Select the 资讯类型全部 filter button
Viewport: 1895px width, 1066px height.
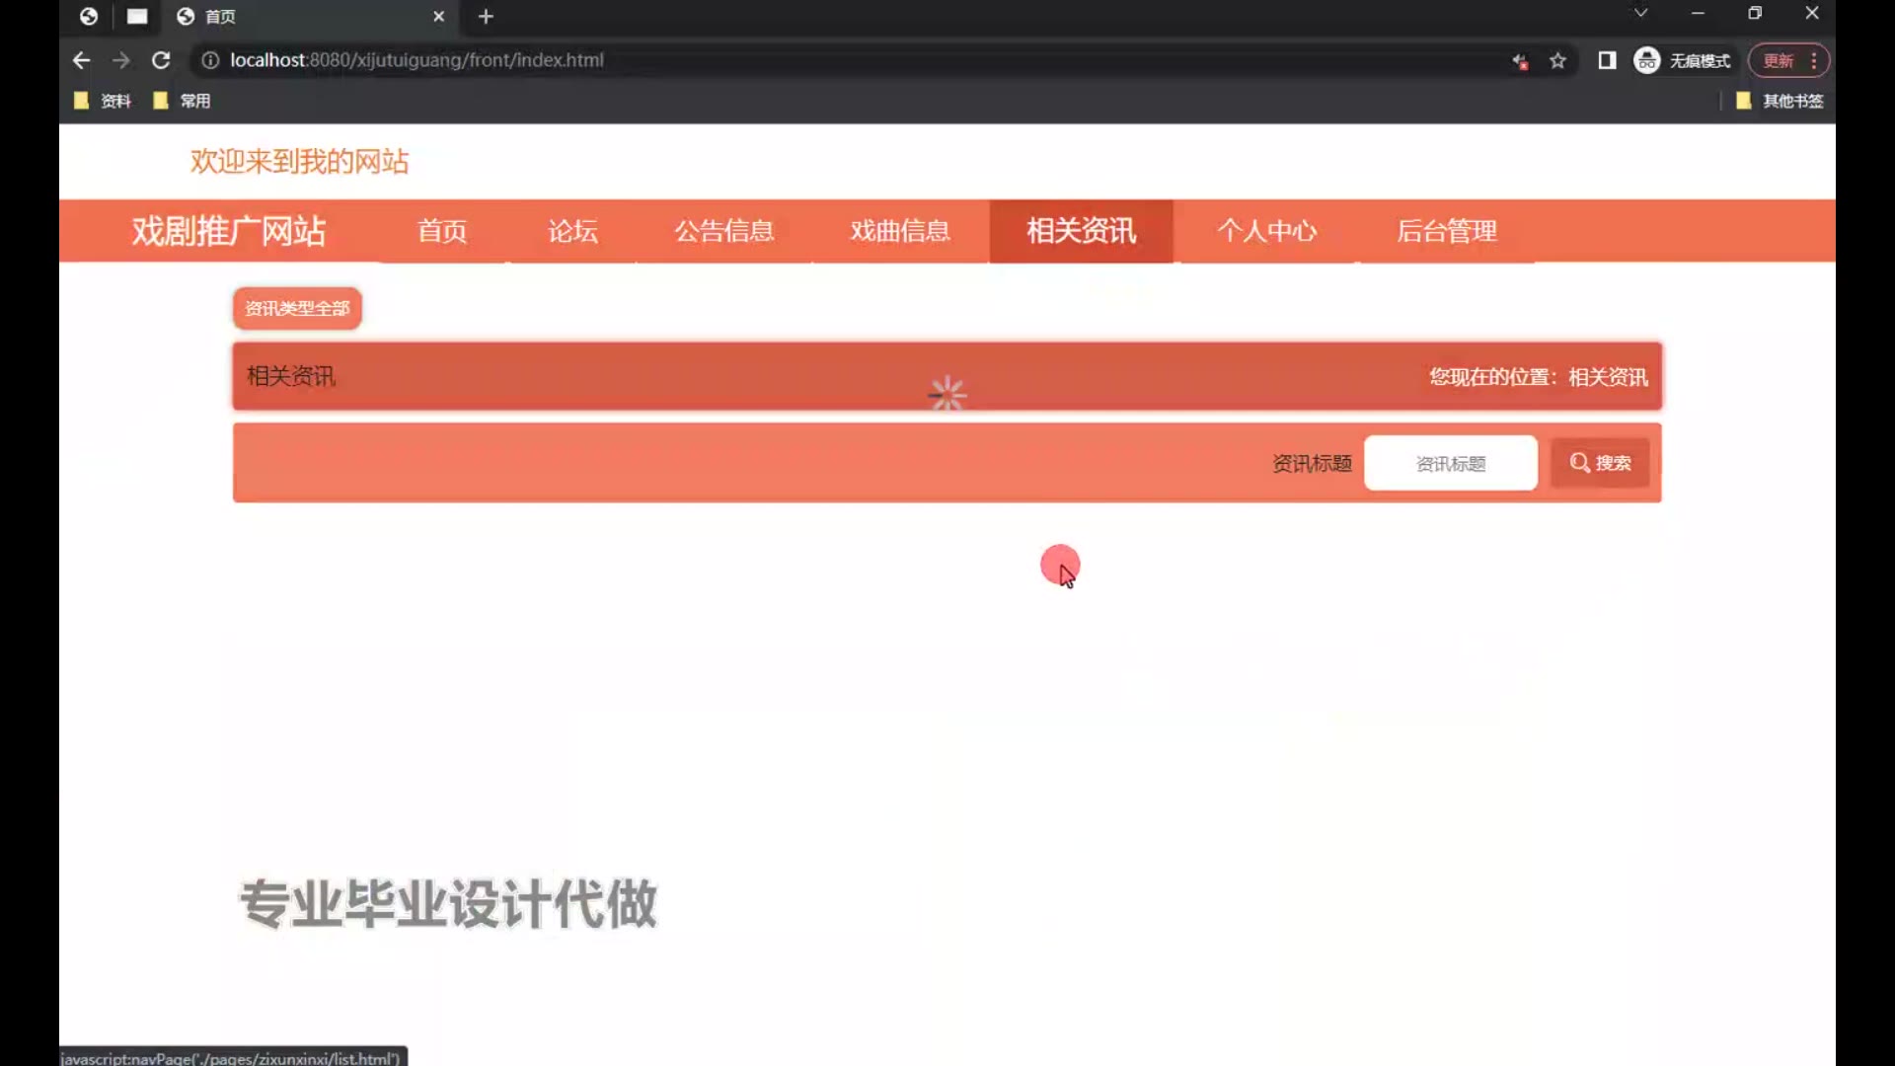tap(297, 308)
